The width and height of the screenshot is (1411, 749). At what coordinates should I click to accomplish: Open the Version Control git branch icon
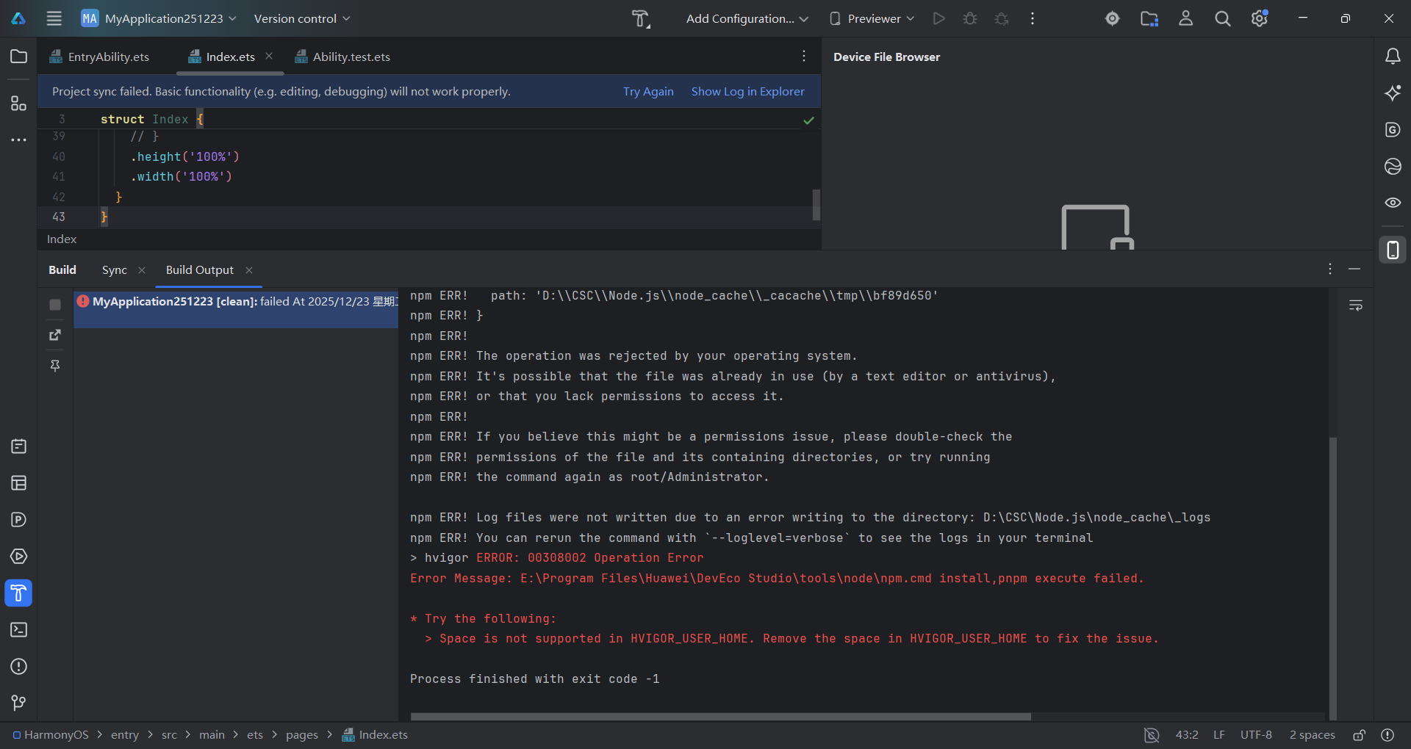click(x=18, y=703)
